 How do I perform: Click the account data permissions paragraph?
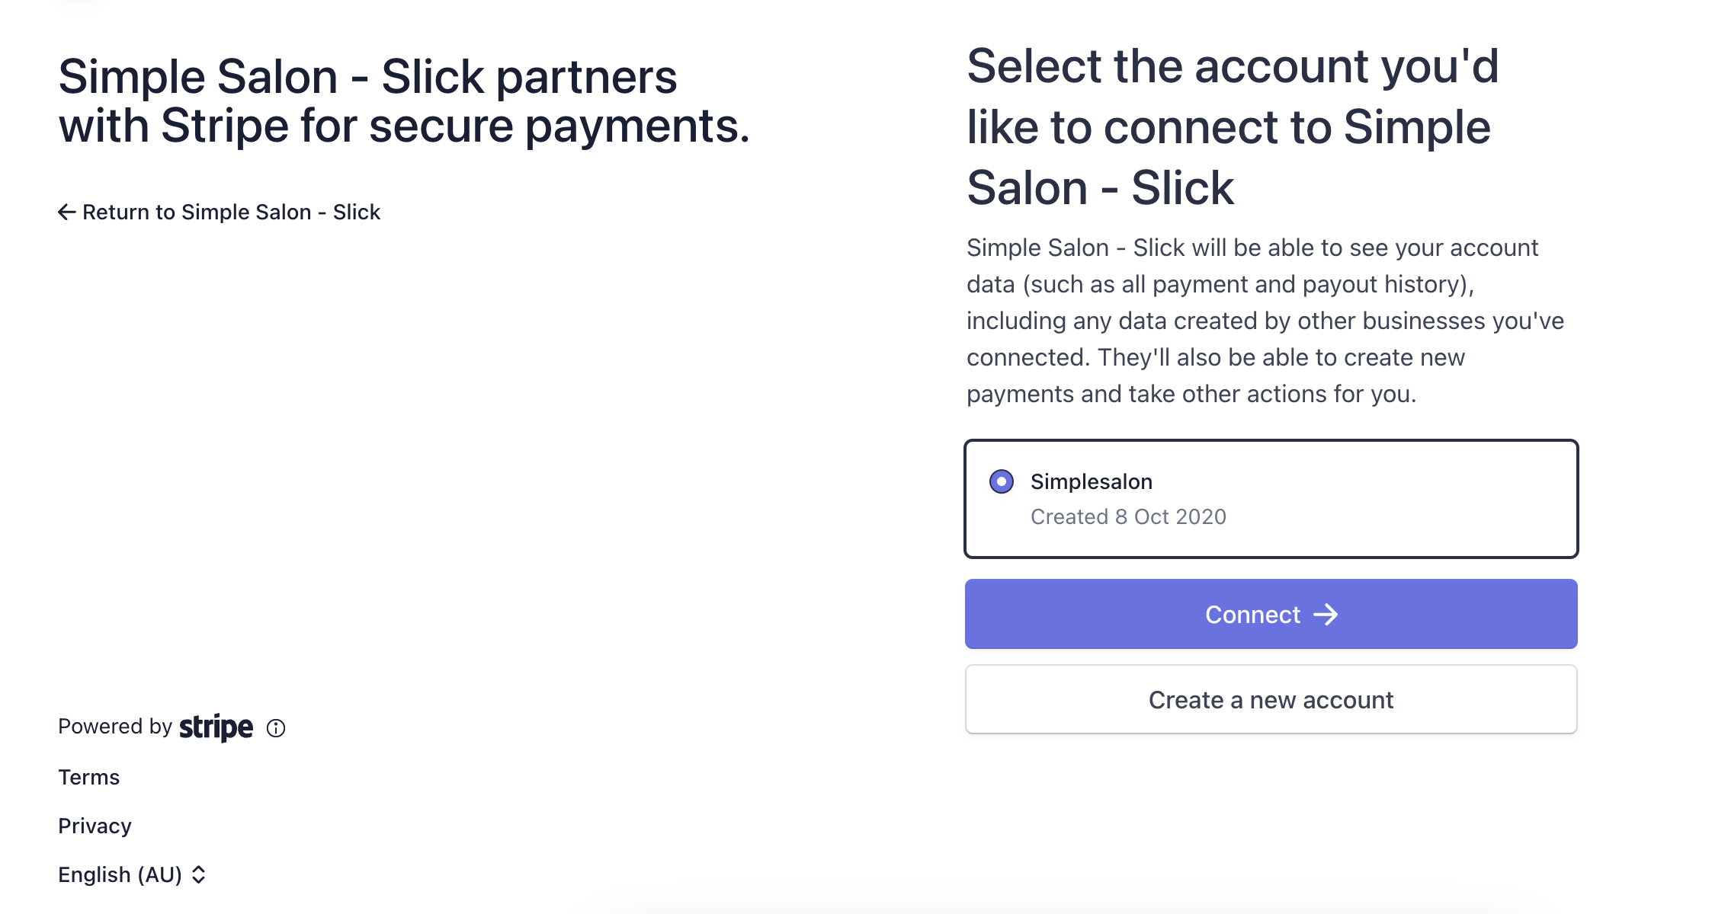(1265, 321)
